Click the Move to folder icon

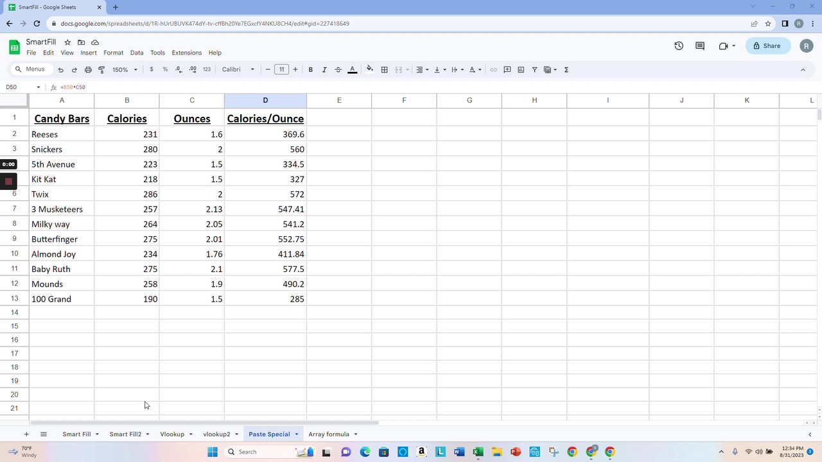82,42
